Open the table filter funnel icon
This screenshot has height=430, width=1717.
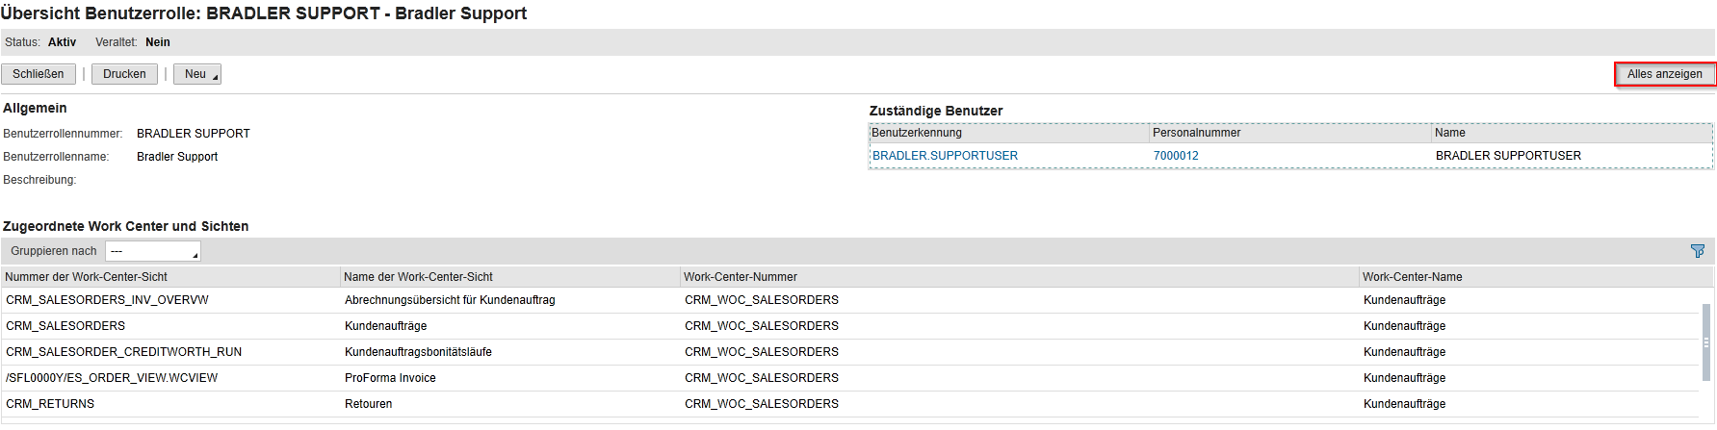[1697, 251]
